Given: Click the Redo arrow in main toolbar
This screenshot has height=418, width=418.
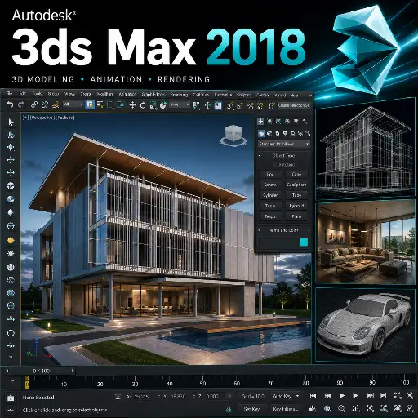Looking at the screenshot, I should coord(21,104).
